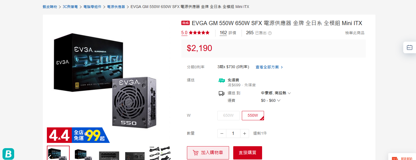Click the quantity input field
This screenshot has width=416, height=160.
point(233,134)
